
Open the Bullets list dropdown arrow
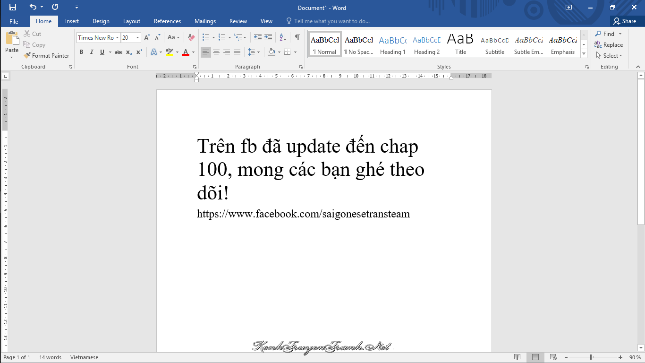[213, 37]
